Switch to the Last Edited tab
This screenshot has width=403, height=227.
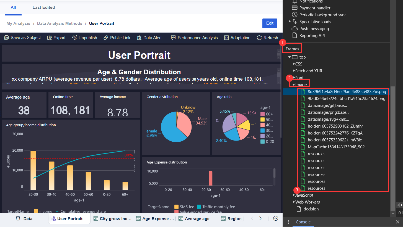click(43, 7)
